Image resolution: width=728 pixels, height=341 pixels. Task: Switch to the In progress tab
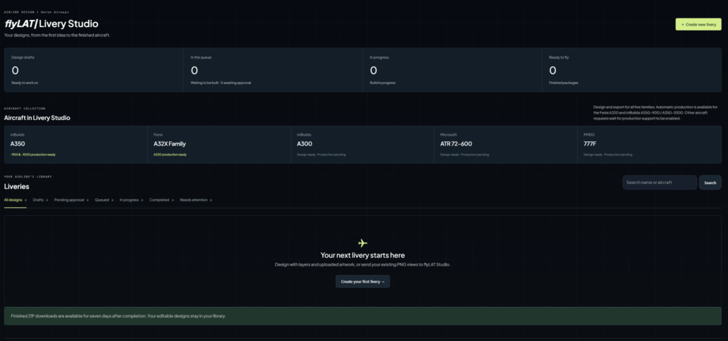(x=132, y=200)
